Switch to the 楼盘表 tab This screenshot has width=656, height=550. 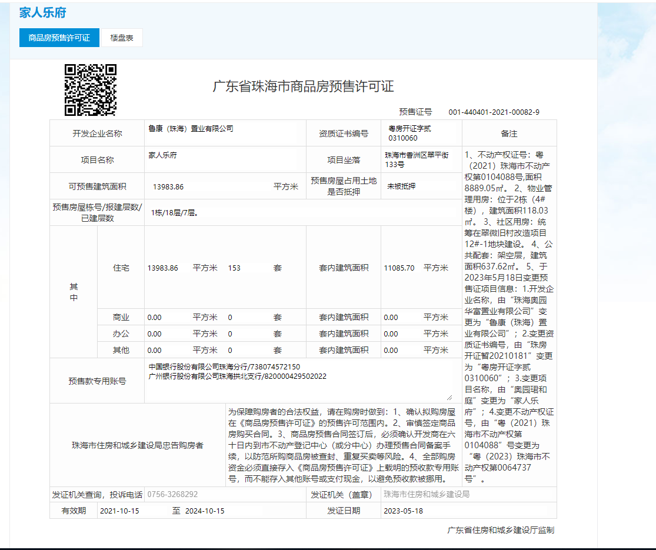tap(122, 38)
